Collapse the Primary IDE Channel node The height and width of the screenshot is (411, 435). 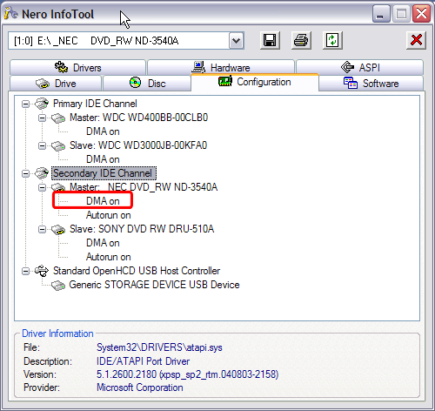point(25,104)
